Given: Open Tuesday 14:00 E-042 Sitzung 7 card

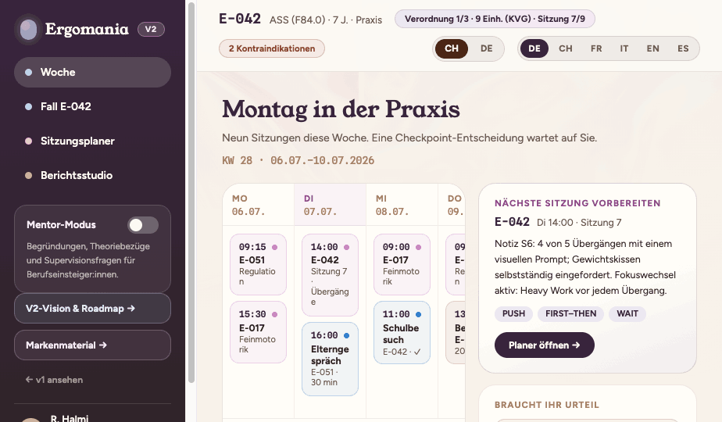Looking at the screenshot, I should coord(331,274).
